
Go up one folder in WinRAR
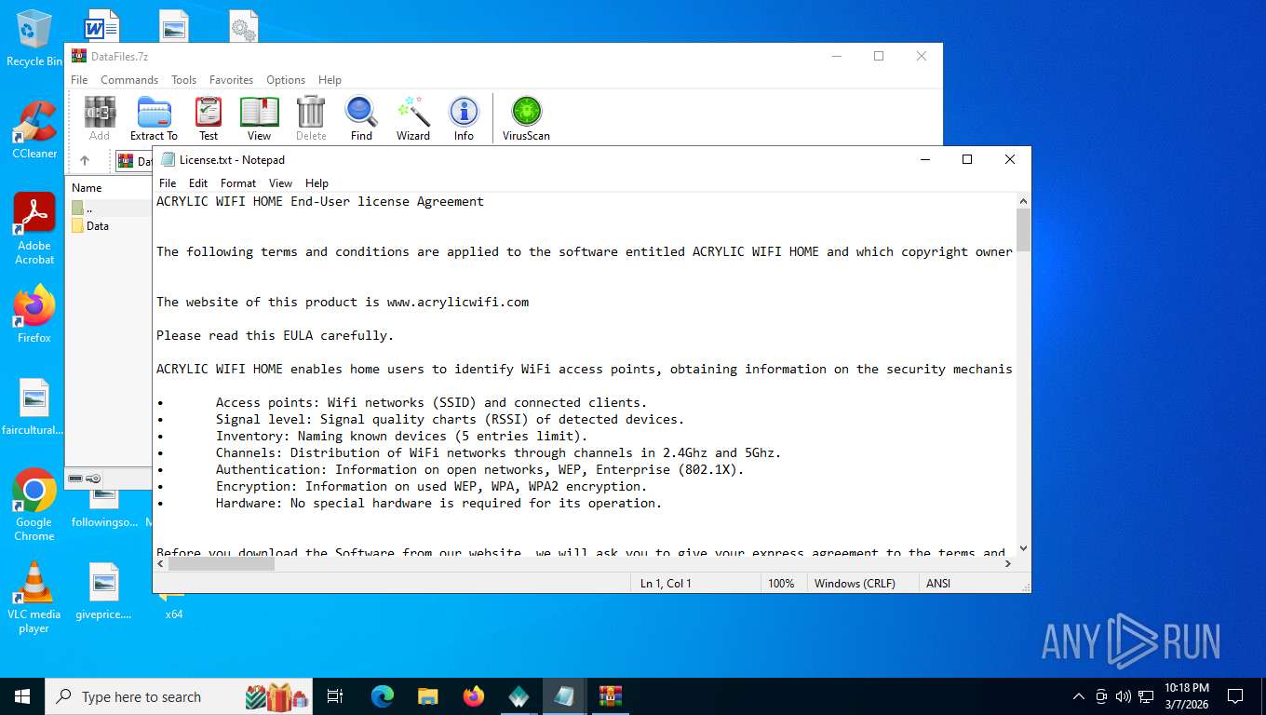tap(85, 161)
